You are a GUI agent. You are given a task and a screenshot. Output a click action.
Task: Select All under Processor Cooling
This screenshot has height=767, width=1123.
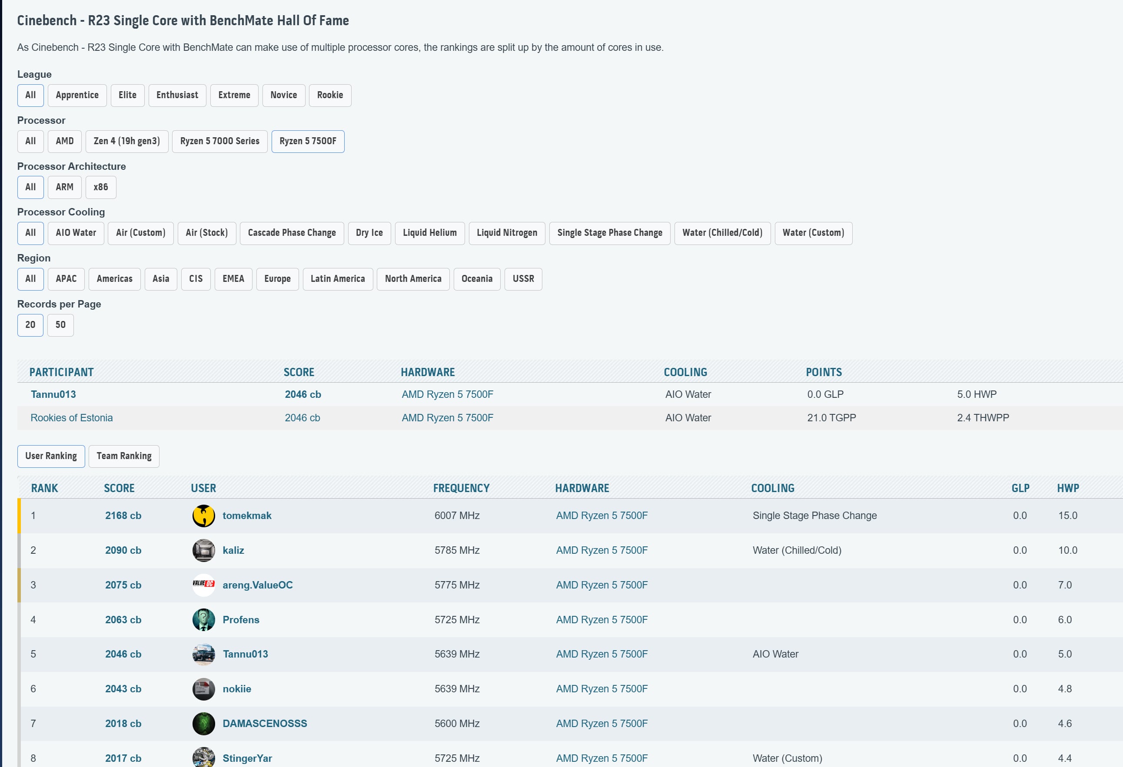click(x=30, y=233)
